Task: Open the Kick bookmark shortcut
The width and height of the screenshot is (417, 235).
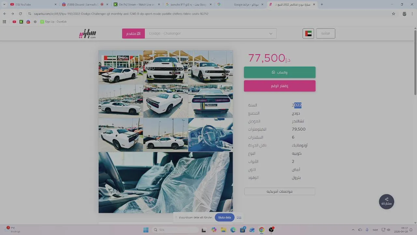Action: pos(21,22)
